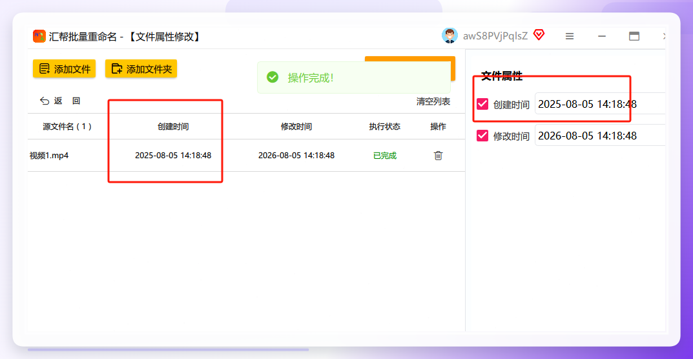The image size is (693, 359).
Task: Click the green check icon in the 操作完成 toast
Action: click(273, 77)
